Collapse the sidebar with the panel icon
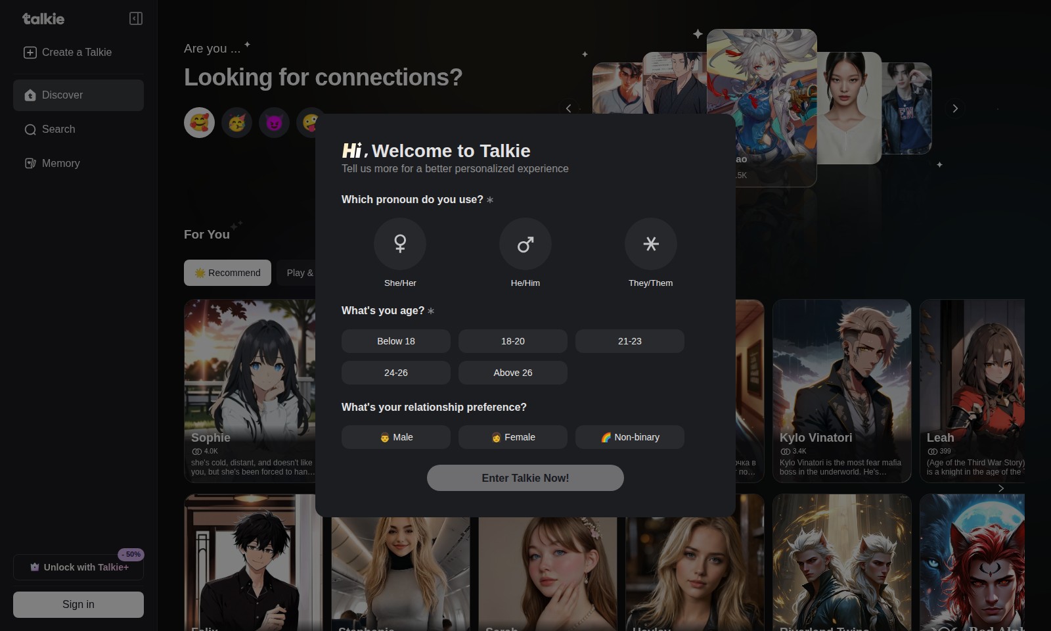 (136, 18)
